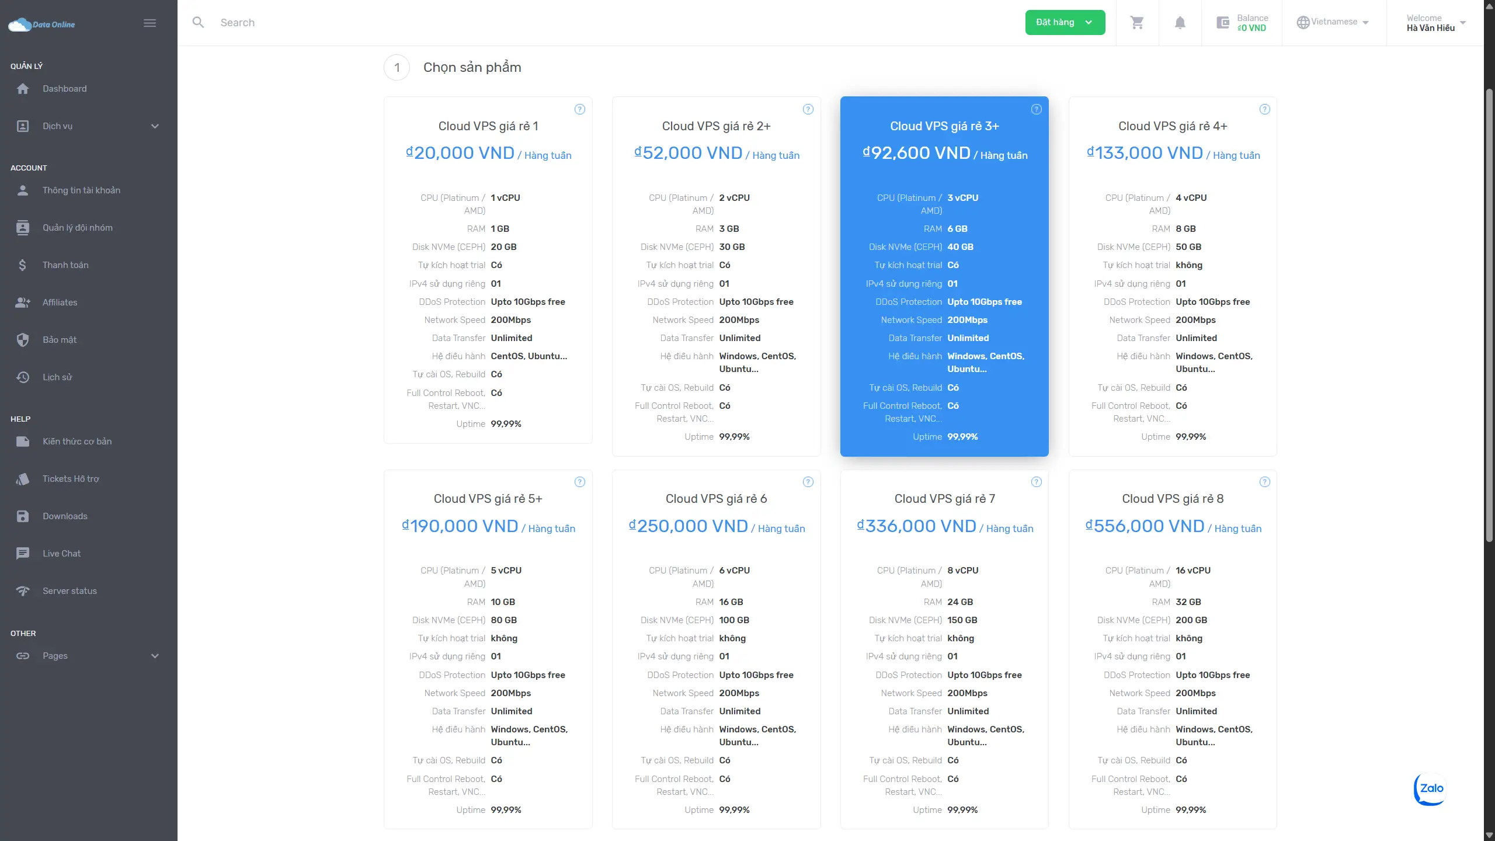Open Dashboard in the sidebar
Screen dimensions: 1495x841
(64, 89)
